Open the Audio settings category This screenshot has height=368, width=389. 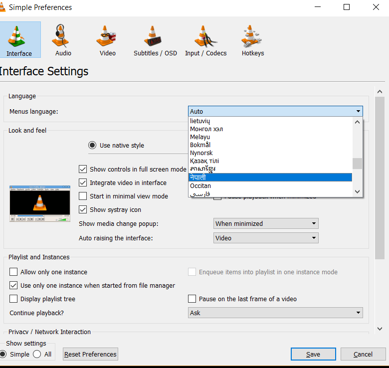[x=63, y=40]
